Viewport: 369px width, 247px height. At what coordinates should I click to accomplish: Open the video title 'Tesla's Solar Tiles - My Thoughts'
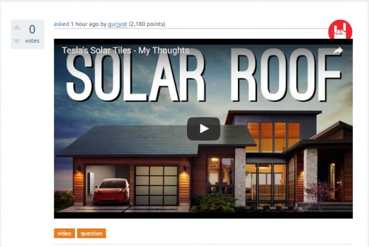pos(125,50)
